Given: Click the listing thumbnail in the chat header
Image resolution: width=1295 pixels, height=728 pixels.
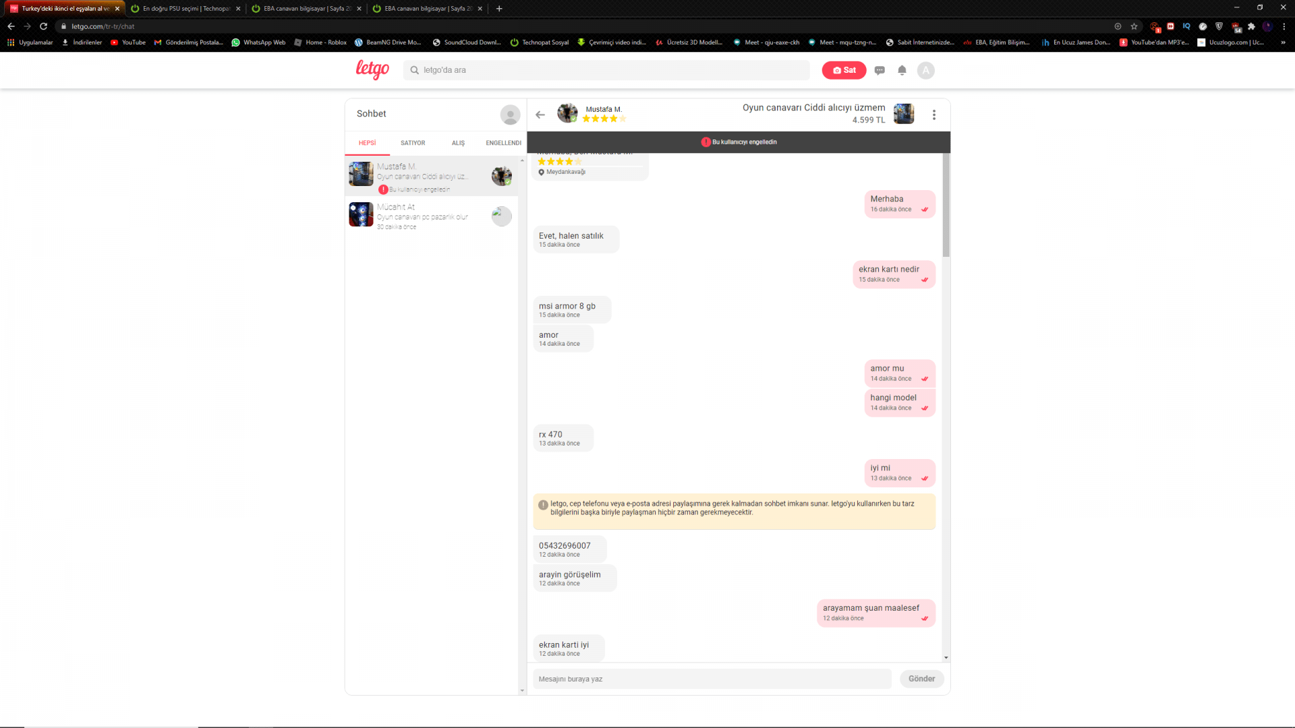Looking at the screenshot, I should point(904,114).
